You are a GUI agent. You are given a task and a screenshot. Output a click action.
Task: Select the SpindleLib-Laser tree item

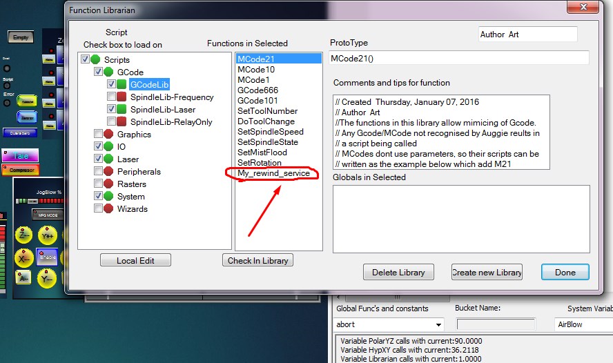point(162,110)
